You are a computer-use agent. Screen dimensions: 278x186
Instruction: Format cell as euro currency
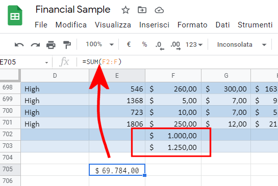129,44
